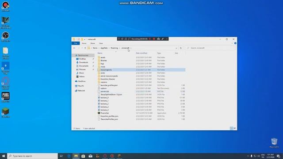283x159 pixels.
Task: Open the server-resource-packs folder
Action: click(x=109, y=76)
